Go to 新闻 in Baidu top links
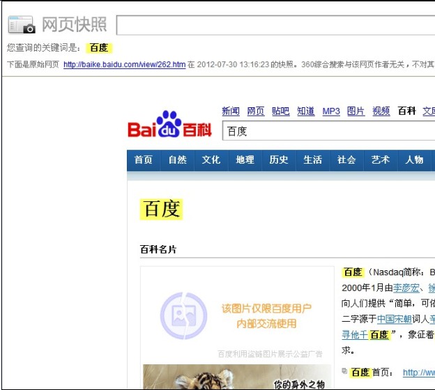The image size is (435, 390). 231,111
